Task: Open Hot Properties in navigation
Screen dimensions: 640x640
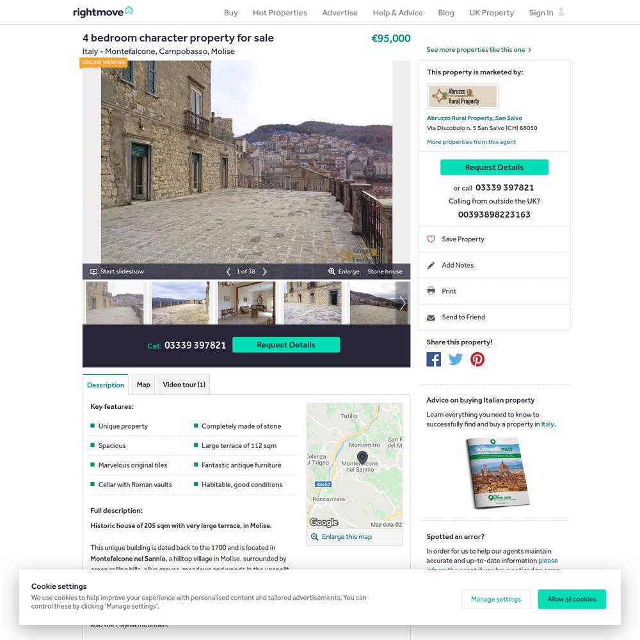Action: [x=280, y=13]
